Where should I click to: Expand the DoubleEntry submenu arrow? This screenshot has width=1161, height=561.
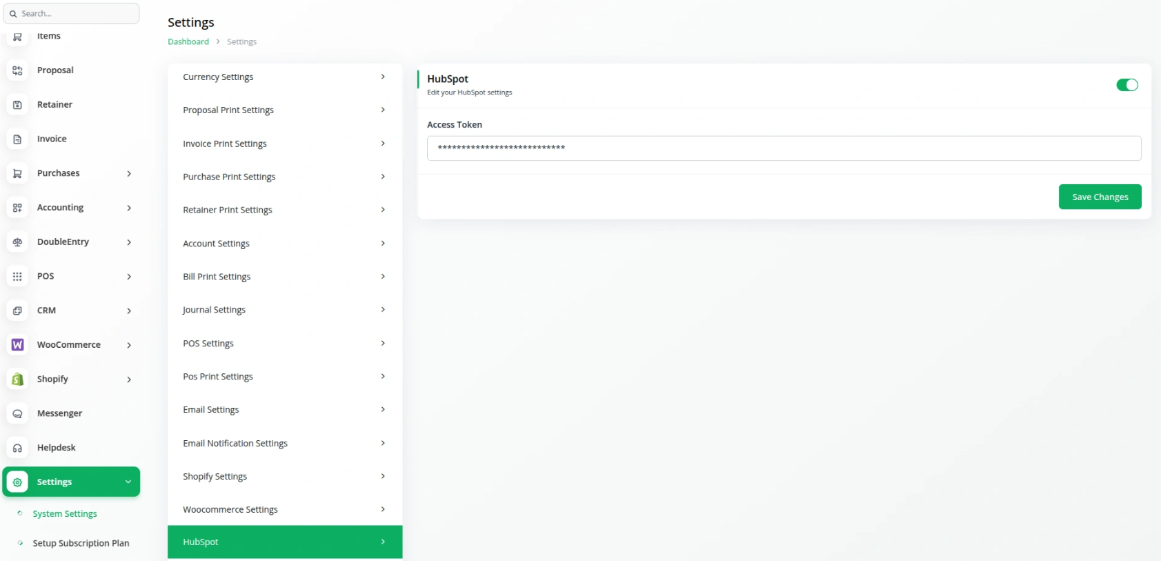[x=129, y=242]
